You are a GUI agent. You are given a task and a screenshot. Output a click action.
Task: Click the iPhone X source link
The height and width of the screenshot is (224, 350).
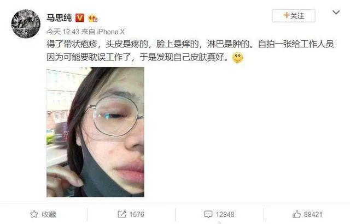tap(110, 32)
